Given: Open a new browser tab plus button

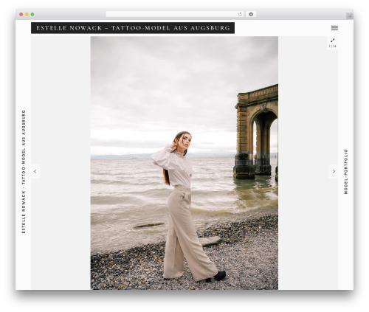Looking at the screenshot, I should tap(350, 16).
